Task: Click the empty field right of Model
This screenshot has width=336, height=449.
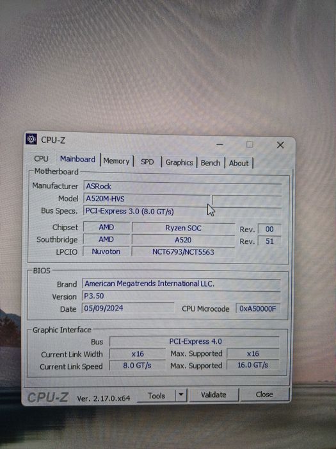Action: point(247,199)
